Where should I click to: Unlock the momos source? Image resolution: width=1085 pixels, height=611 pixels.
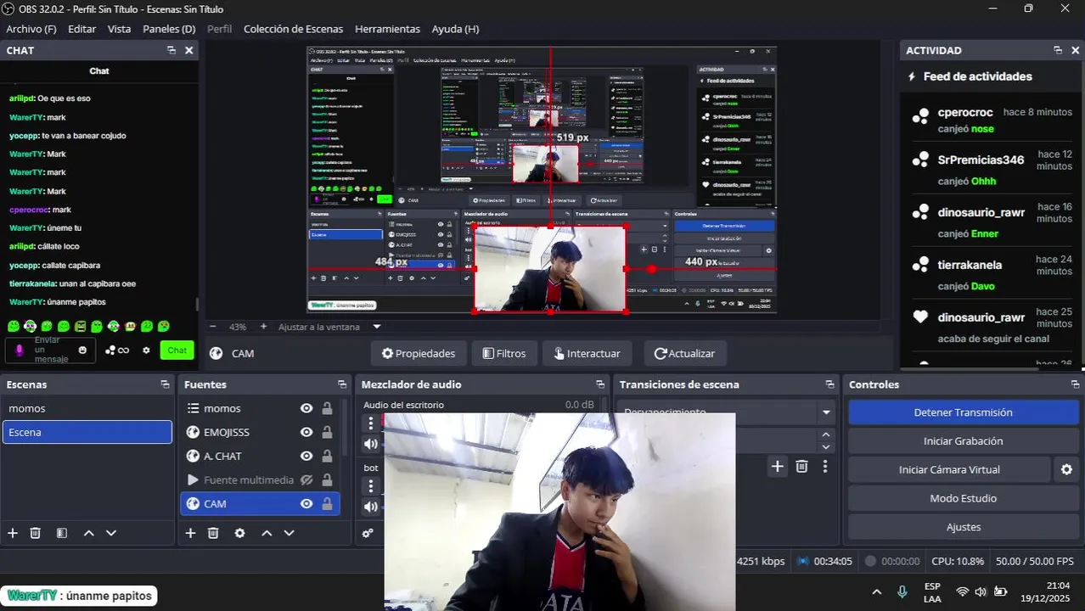point(327,408)
